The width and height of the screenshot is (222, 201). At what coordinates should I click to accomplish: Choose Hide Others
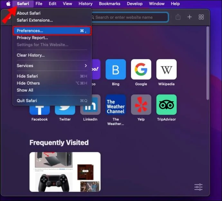pyautogui.click(x=52, y=83)
